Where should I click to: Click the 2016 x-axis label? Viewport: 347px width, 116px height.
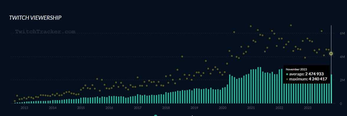click(109, 108)
